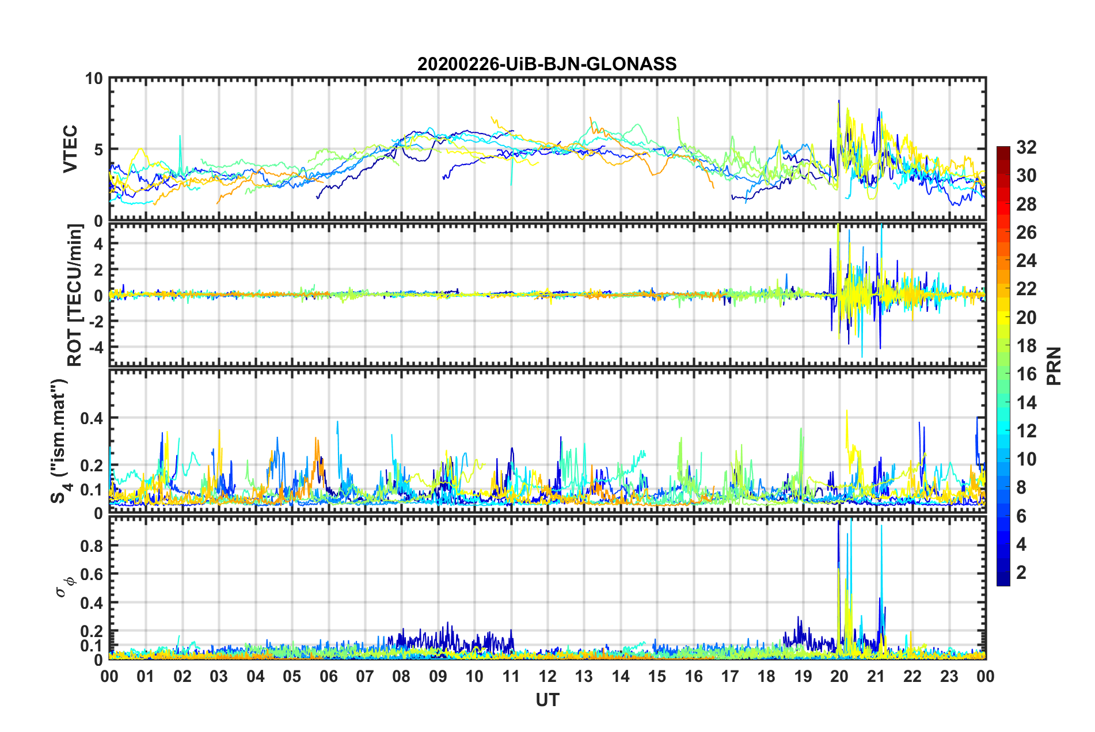Select colorbar tick label "24"
Screen dimensions: 1095x732
pyautogui.click(x=1026, y=261)
